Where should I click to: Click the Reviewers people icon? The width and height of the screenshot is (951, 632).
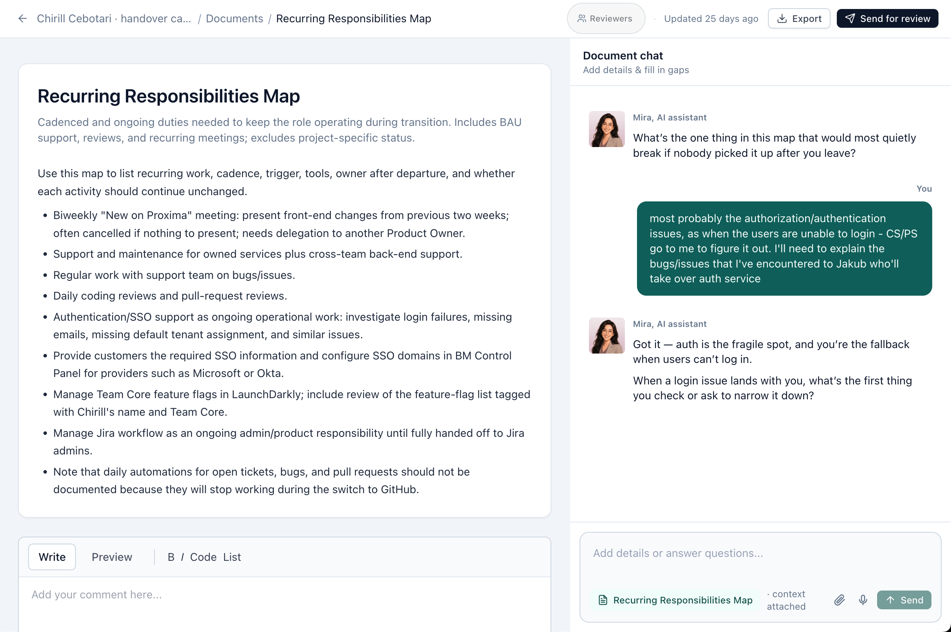pyautogui.click(x=581, y=18)
